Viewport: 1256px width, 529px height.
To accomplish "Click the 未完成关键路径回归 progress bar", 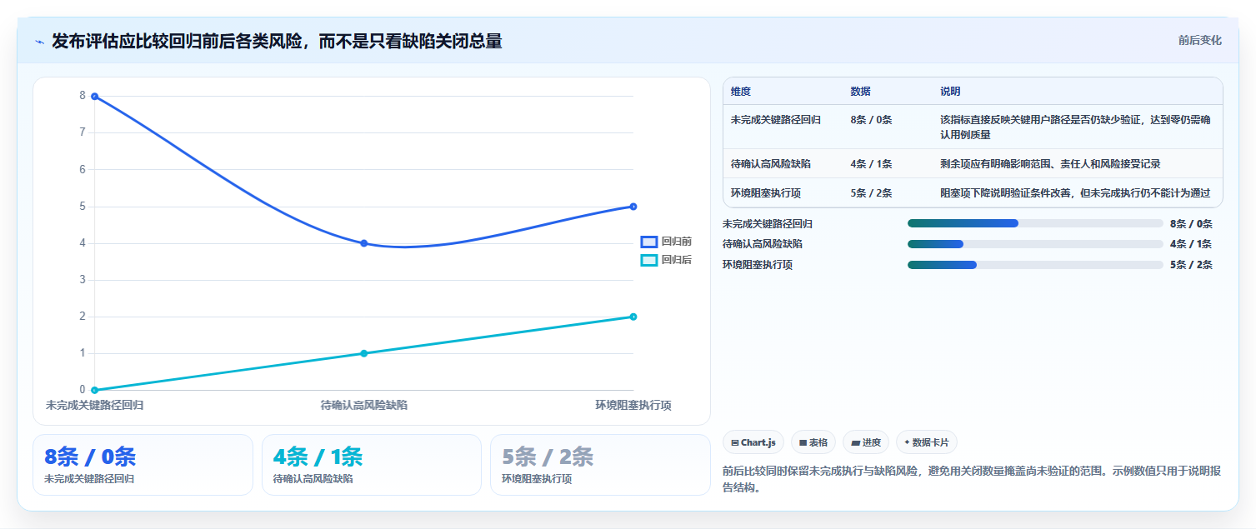I will (1035, 223).
